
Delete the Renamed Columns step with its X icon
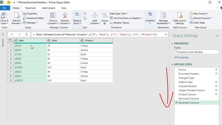coord(177,102)
